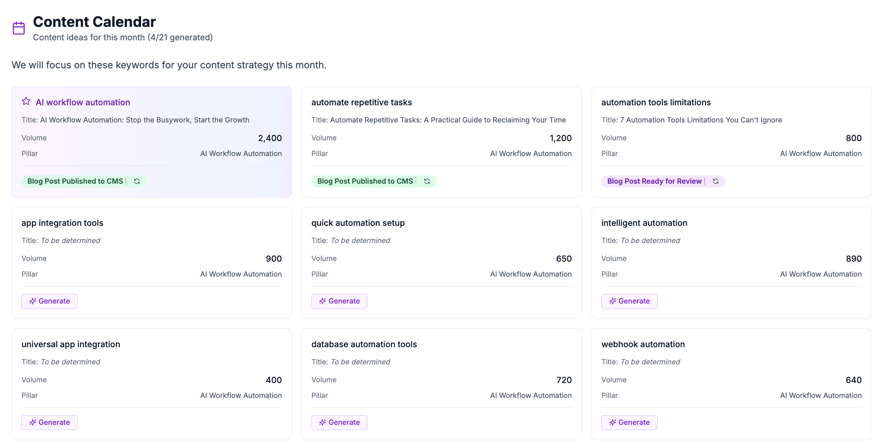Click the automate repetitive tasks heading
Image resolution: width=882 pixels, height=448 pixels.
361,102
